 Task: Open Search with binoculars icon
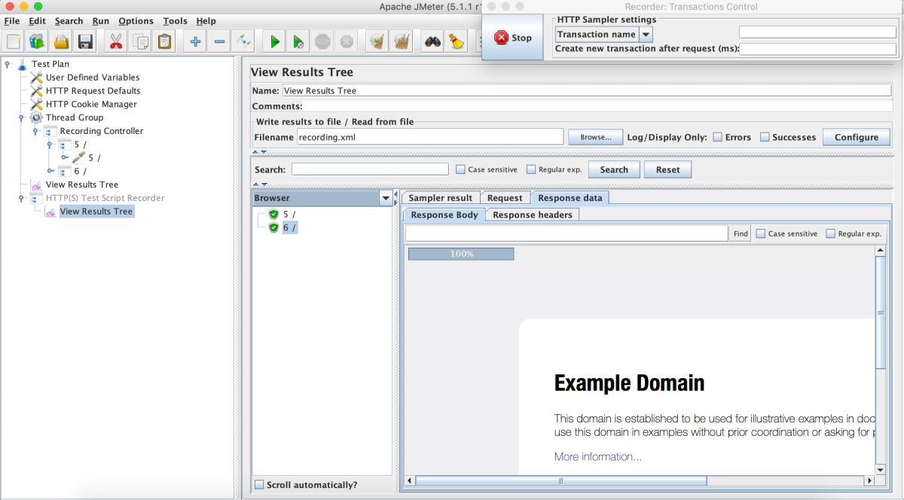point(432,41)
